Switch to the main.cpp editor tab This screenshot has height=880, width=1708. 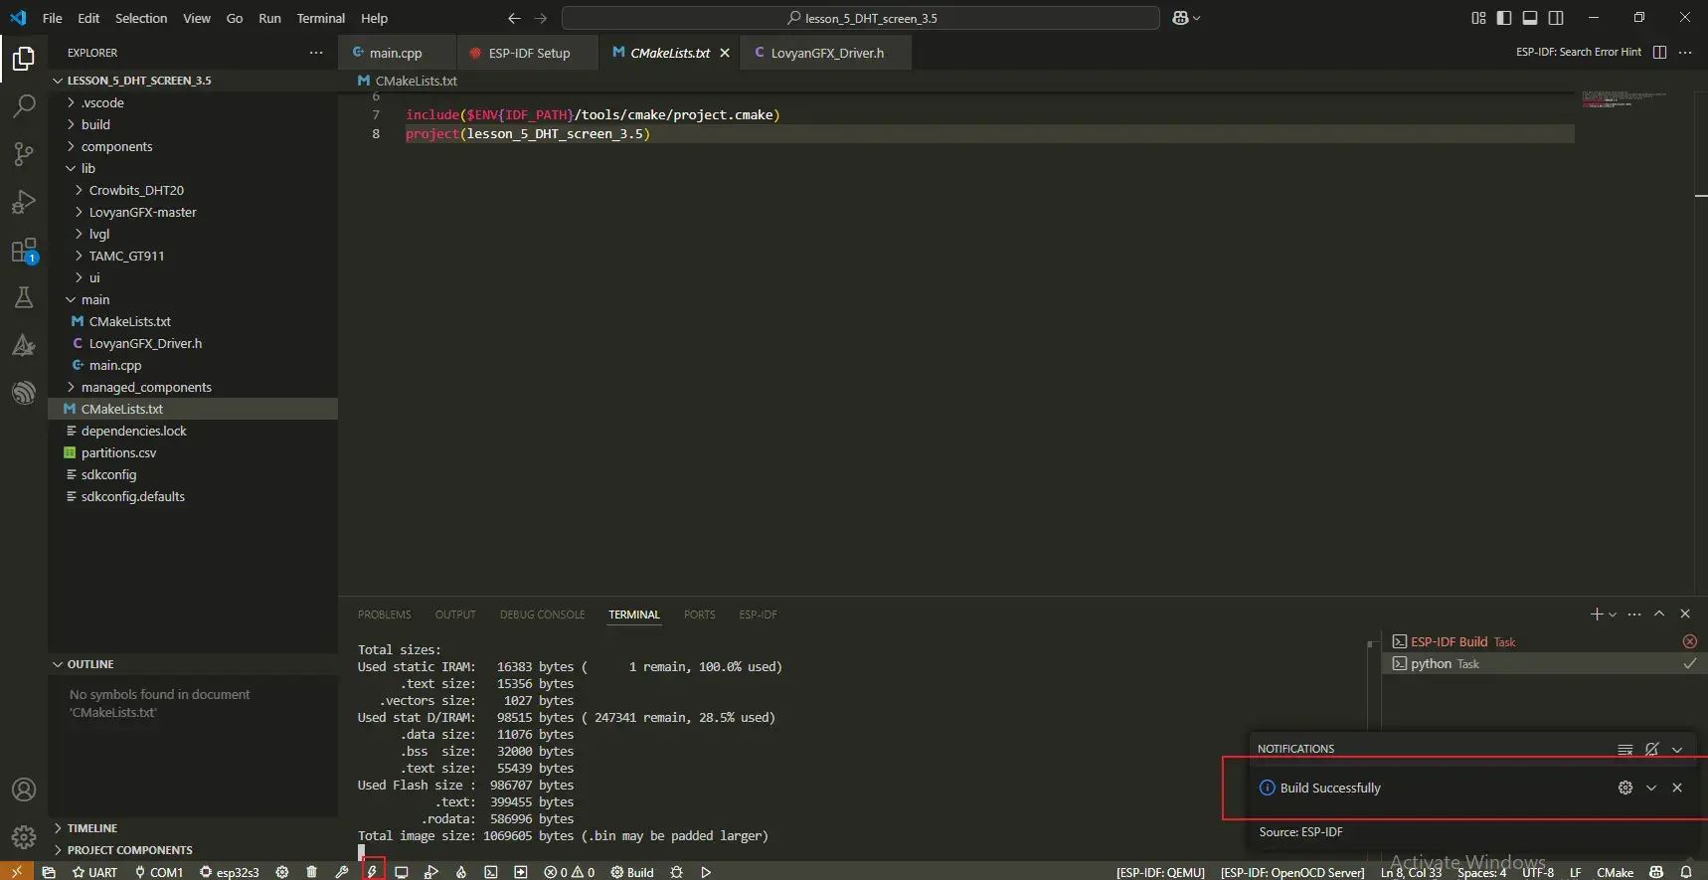[x=395, y=53]
